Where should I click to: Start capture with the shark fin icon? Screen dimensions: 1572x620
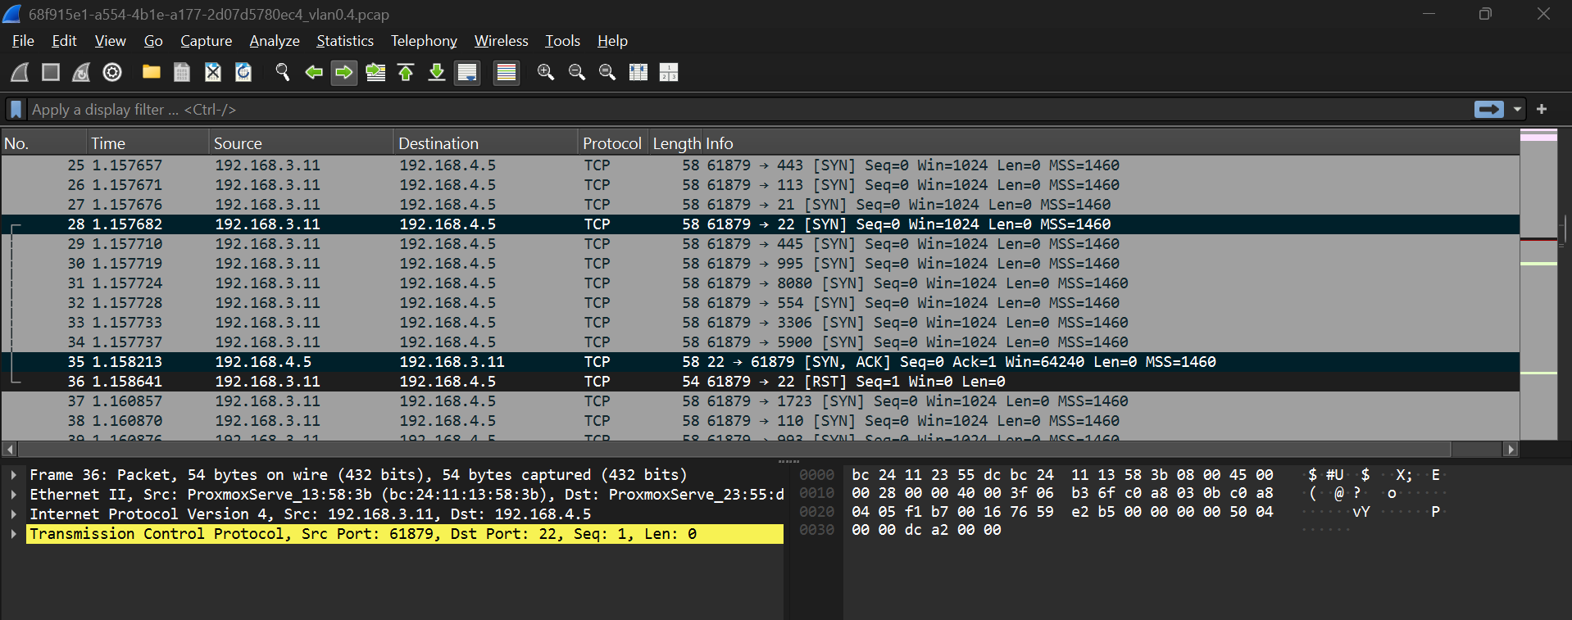coord(20,72)
